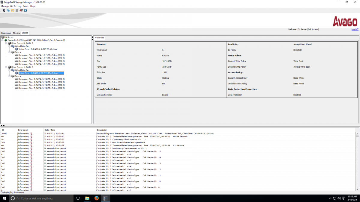
Task: Click the ID column header in log
Action: 9,130
